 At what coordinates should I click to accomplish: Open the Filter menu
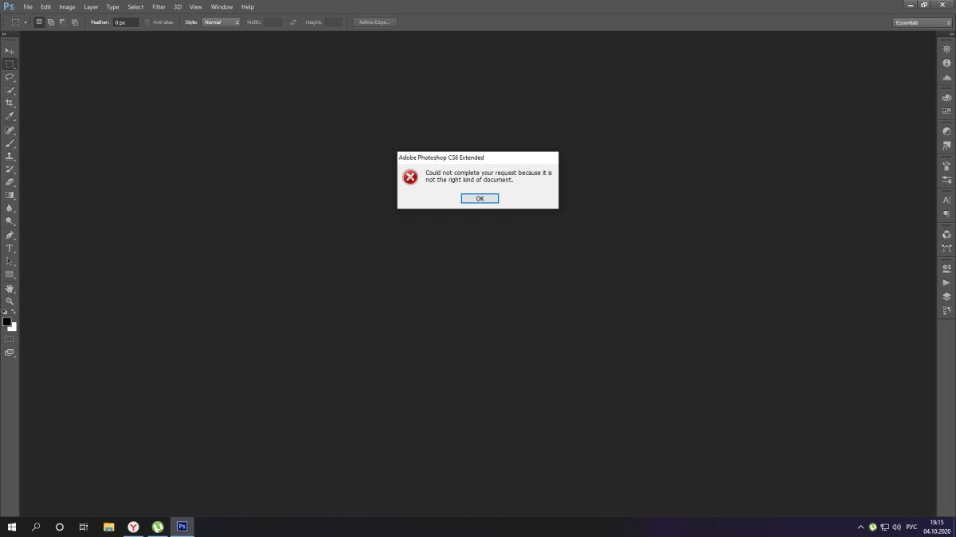pyautogui.click(x=159, y=6)
